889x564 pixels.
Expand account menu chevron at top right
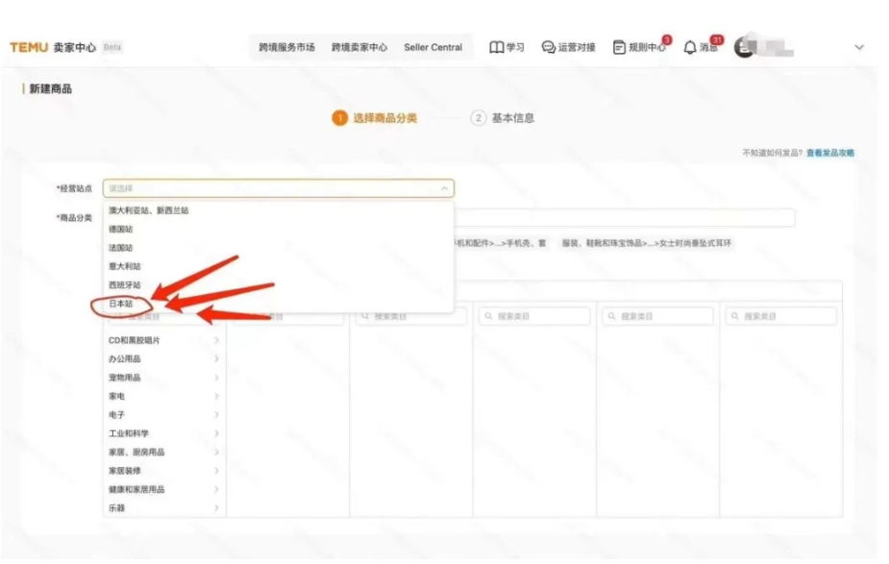click(859, 48)
